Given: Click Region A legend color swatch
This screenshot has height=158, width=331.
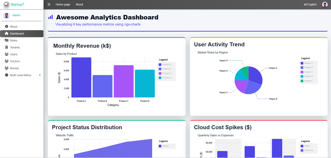Looking at the screenshot, I should 302,63.
